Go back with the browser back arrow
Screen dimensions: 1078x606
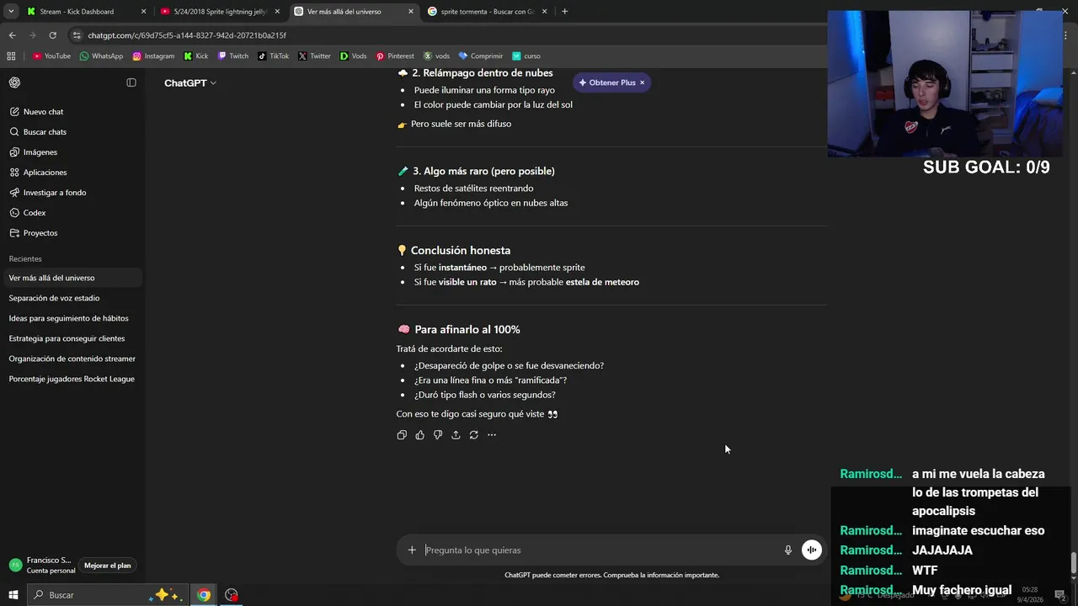12,35
